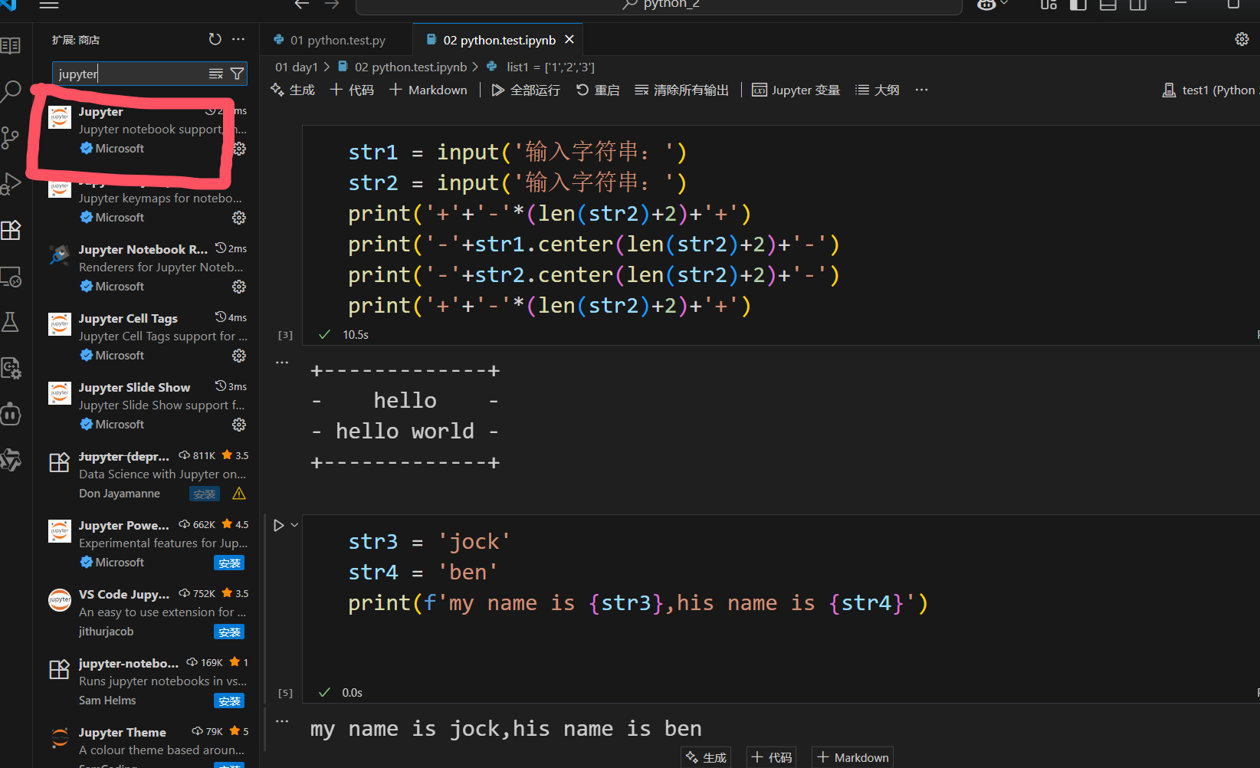Refresh the extensions list
The image size is (1260, 768).
tap(215, 39)
